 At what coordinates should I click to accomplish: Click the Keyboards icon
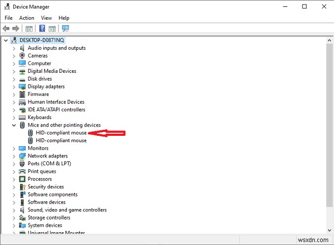22,118
